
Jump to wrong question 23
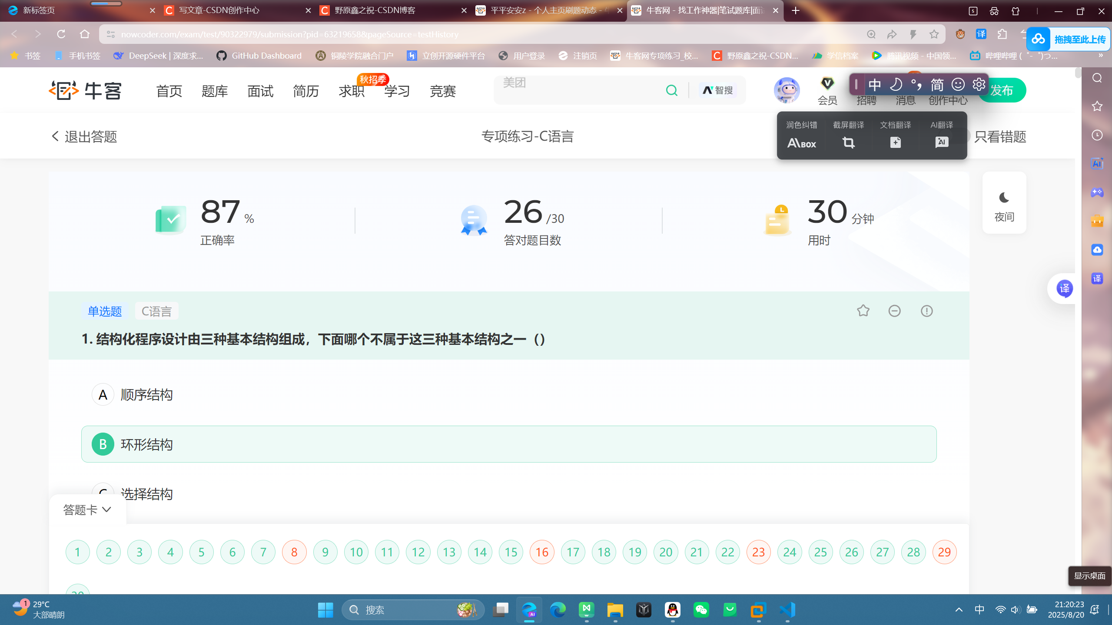click(758, 552)
